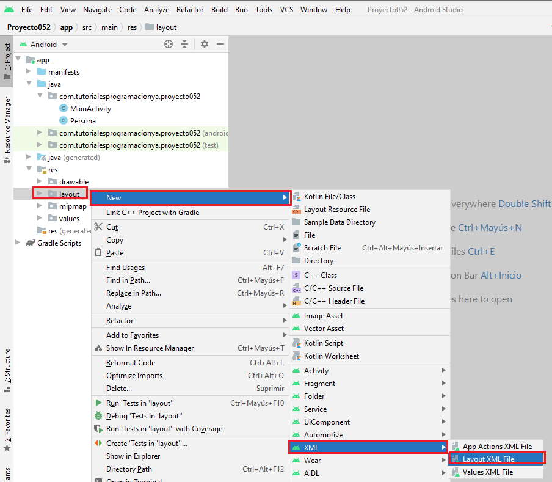The image size is (552, 482).
Task: Collapse the app module node
Action: (x=18, y=59)
